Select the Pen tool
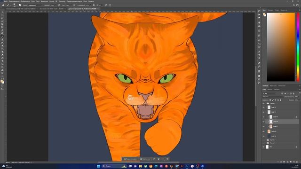Screen dimensions: 301x169 2,58
